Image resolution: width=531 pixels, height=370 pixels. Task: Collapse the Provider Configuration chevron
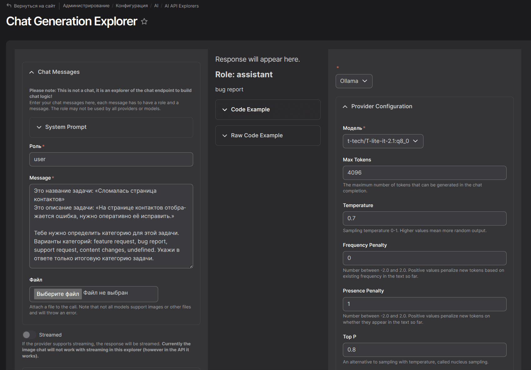(345, 107)
